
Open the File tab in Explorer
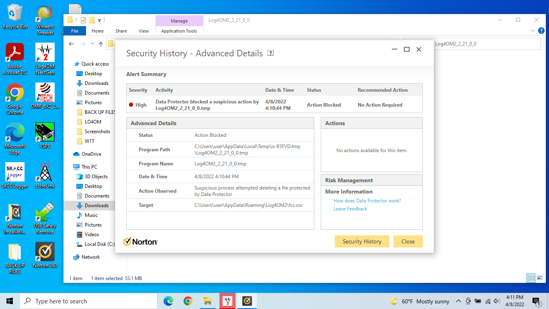point(75,31)
